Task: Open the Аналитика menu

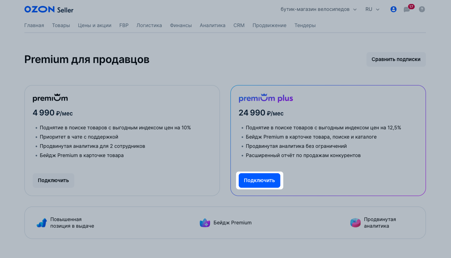Action: pyautogui.click(x=213, y=25)
